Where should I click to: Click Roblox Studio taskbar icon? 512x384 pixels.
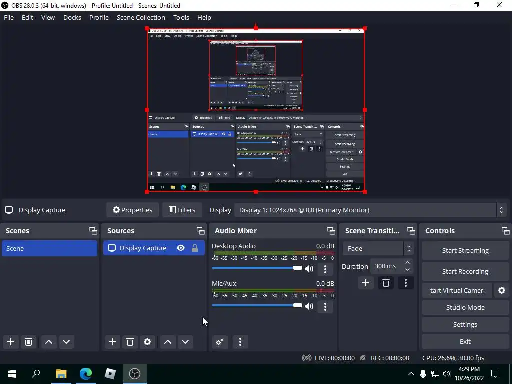point(110,374)
